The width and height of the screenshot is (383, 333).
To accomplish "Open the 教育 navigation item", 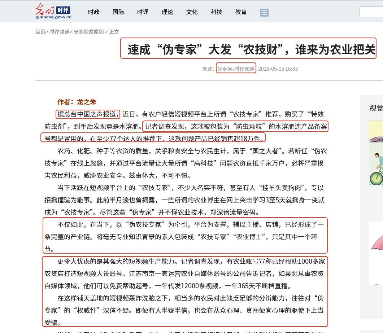I will (240, 12).
